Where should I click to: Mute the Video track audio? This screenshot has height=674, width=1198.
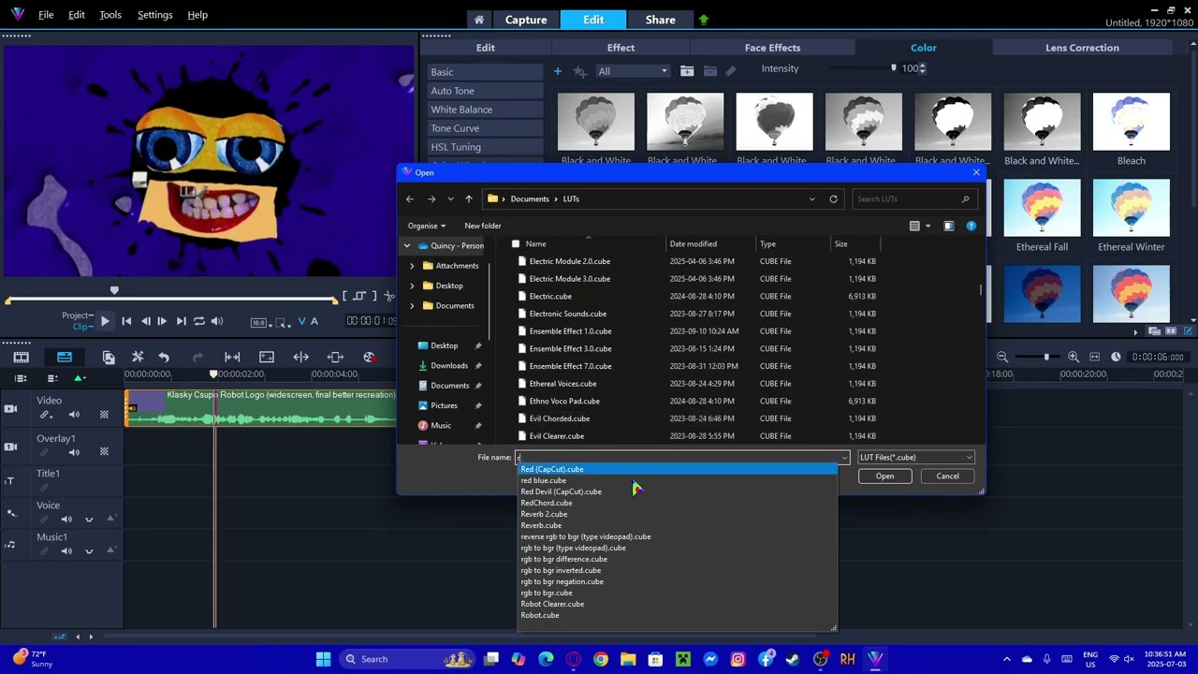click(74, 415)
